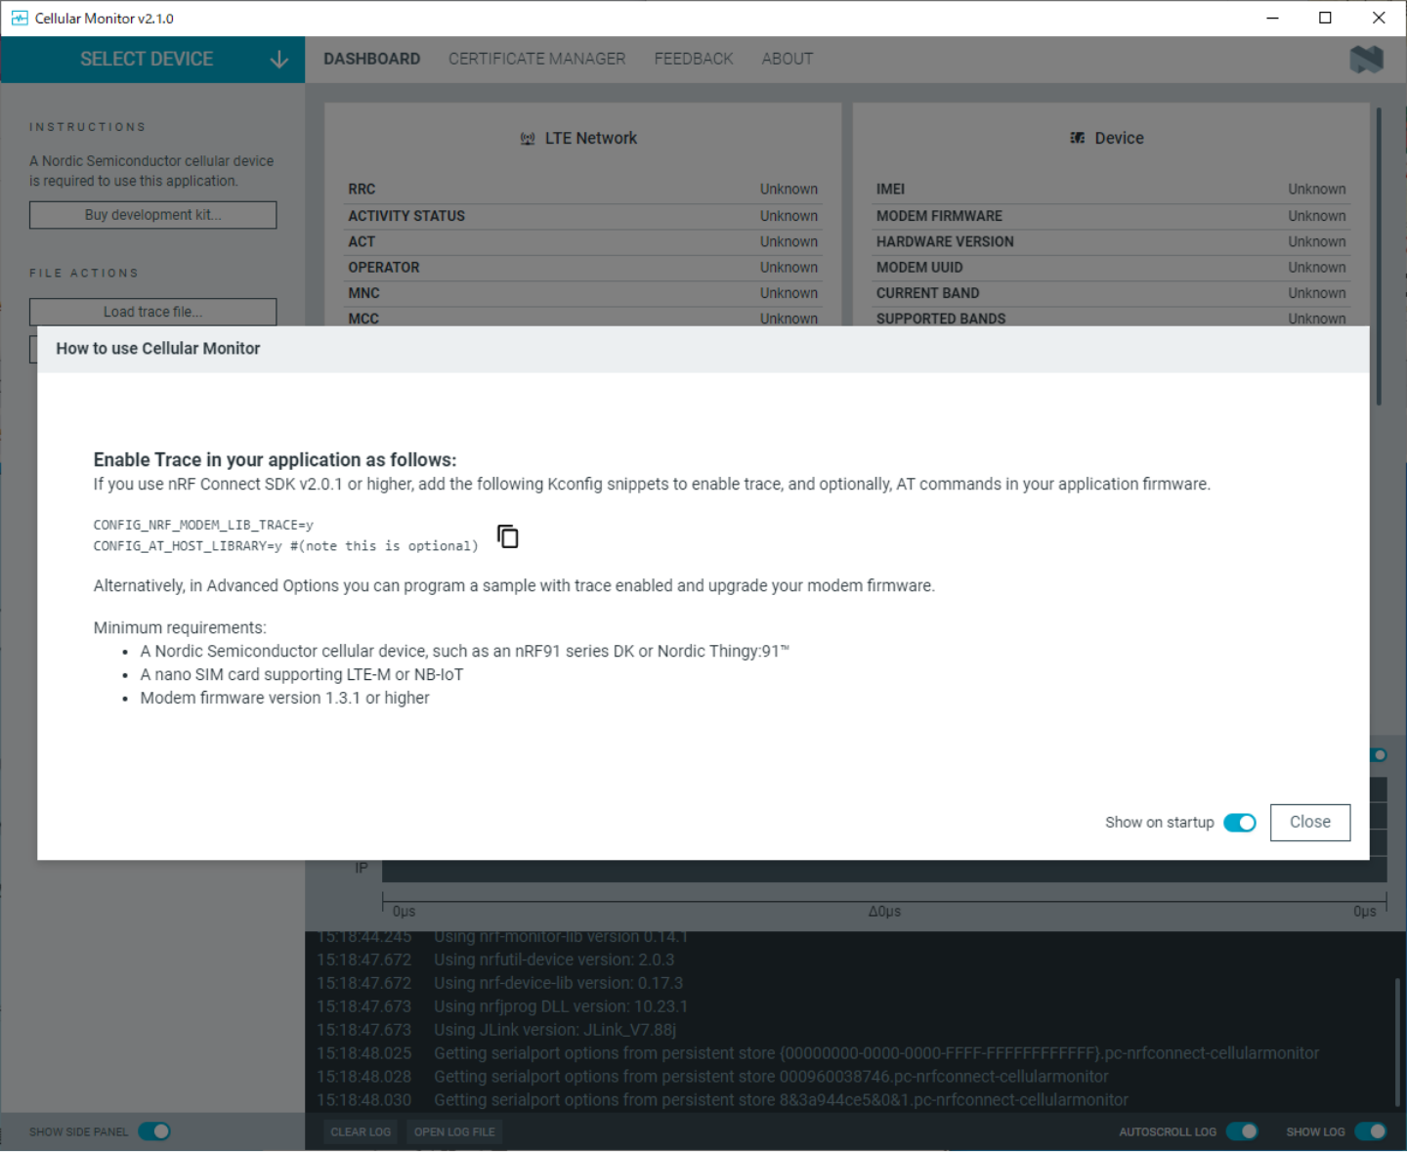Toggle Show Side Panel switch
This screenshot has width=1407, height=1152.
point(154,1131)
